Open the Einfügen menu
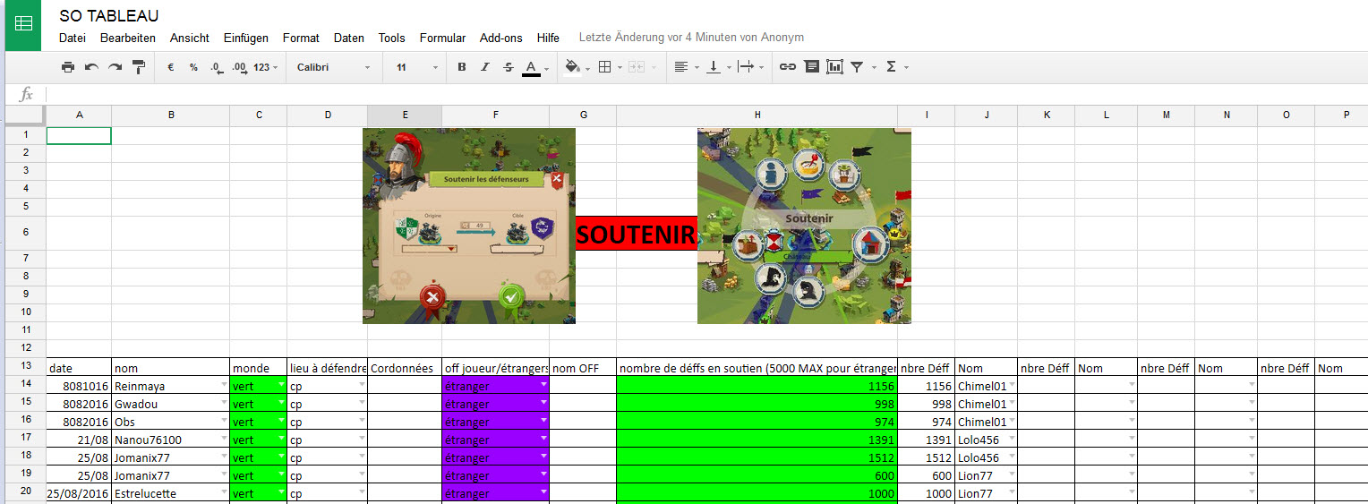1368x504 pixels. pyautogui.click(x=246, y=38)
